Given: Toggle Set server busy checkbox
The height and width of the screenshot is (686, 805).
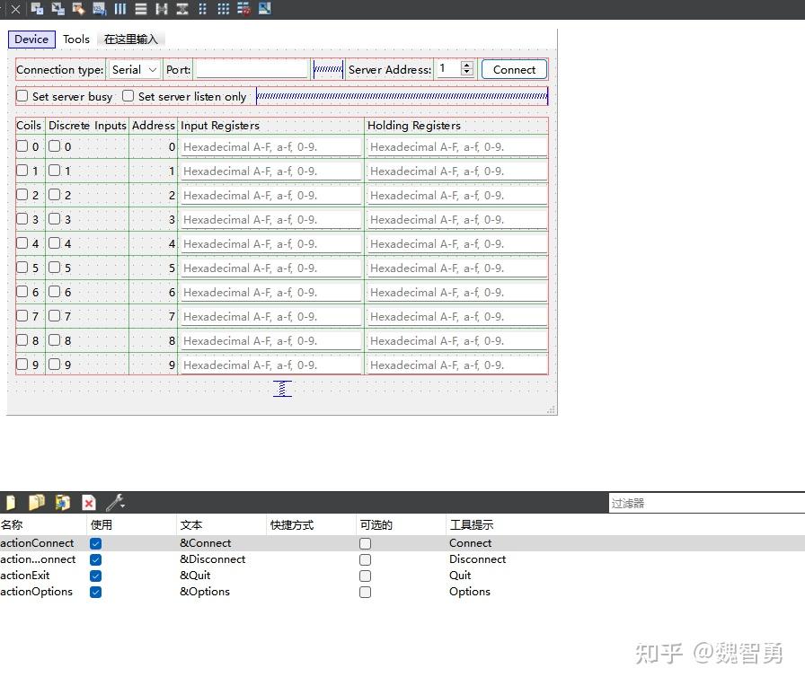Looking at the screenshot, I should [22, 96].
